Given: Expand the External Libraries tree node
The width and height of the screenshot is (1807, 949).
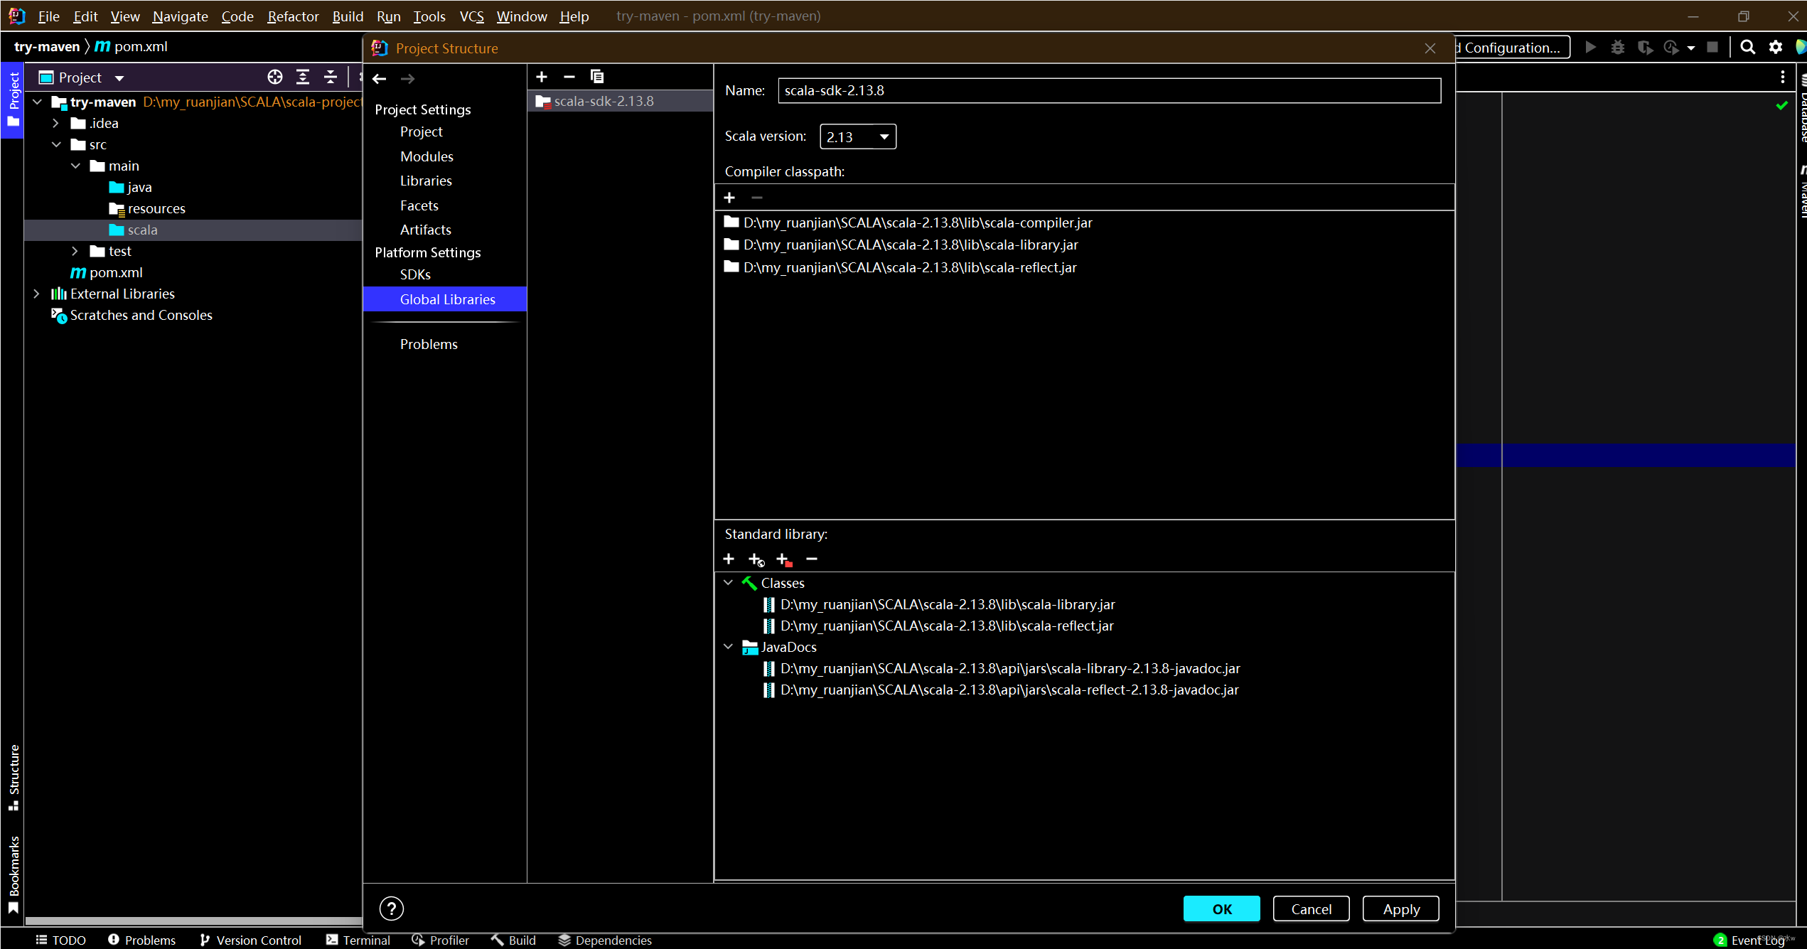Looking at the screenshot, I should [x=37, y=294].
